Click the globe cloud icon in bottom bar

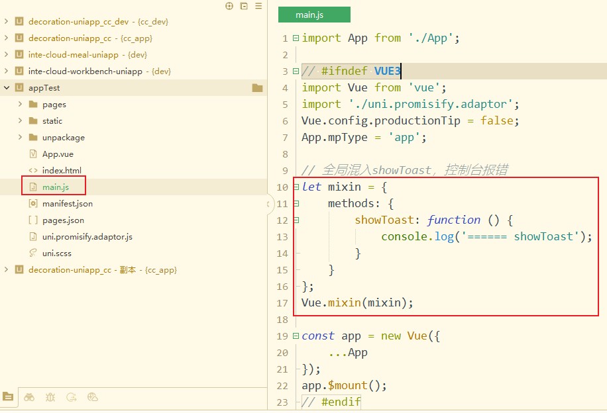click(93, 397)
